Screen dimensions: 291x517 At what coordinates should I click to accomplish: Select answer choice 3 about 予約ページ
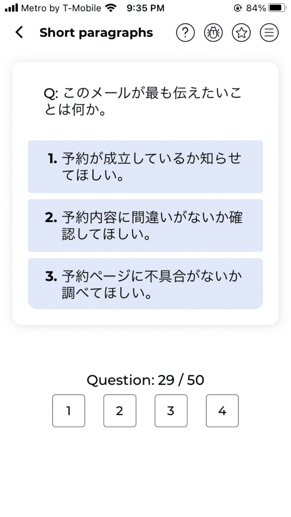click(145, 284)
